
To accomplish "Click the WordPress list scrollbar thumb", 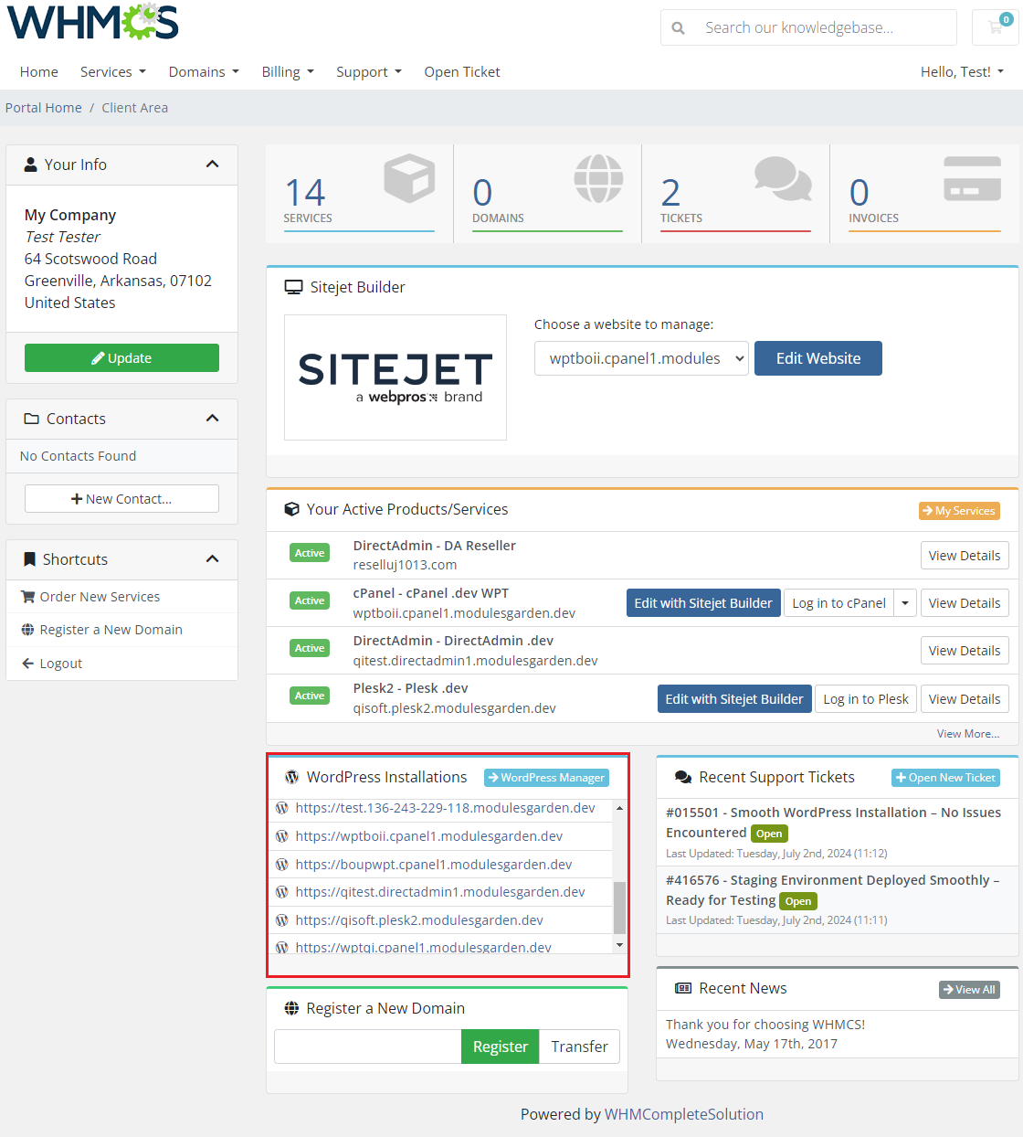I will 619,908.
